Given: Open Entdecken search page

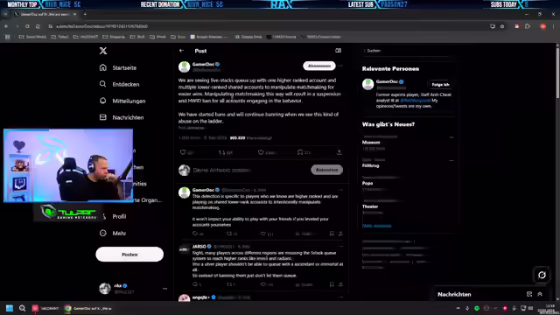Looking at the screenshot, I should (119, 84).
